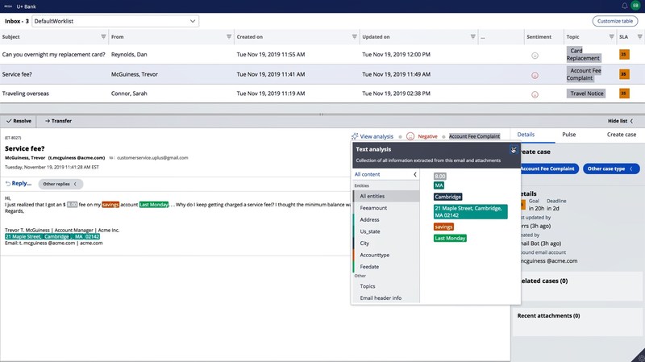
Task: Open the EB user avatar menu
Action: [635, 6]
